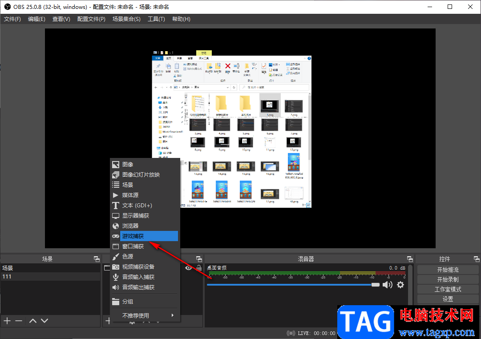Choose 游戏捕获 menu entry text
481x339 pixels.
[x=133, y=236]
